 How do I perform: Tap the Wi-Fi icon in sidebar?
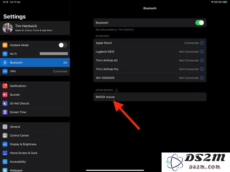coord(5,54)
